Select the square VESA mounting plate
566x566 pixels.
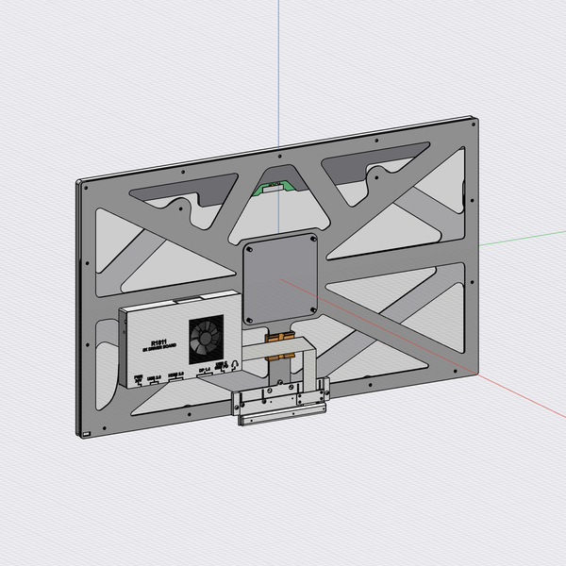click(280, 279)
